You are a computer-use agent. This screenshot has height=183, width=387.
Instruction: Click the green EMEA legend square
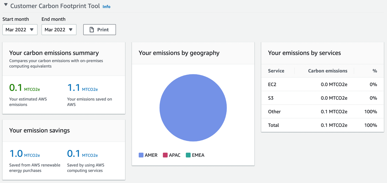(x=188, y=155)
